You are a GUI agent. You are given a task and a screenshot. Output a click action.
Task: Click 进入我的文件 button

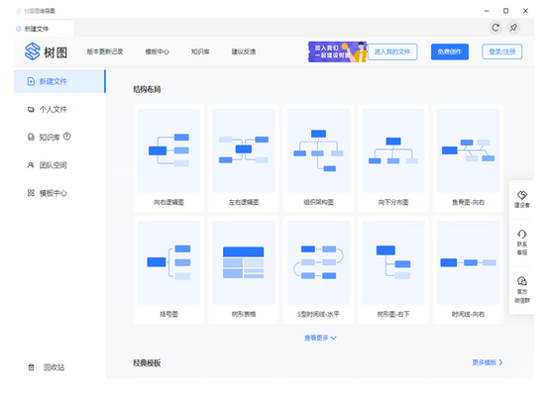392,51
